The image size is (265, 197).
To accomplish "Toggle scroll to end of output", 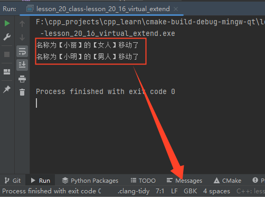I will coord(22,65).
